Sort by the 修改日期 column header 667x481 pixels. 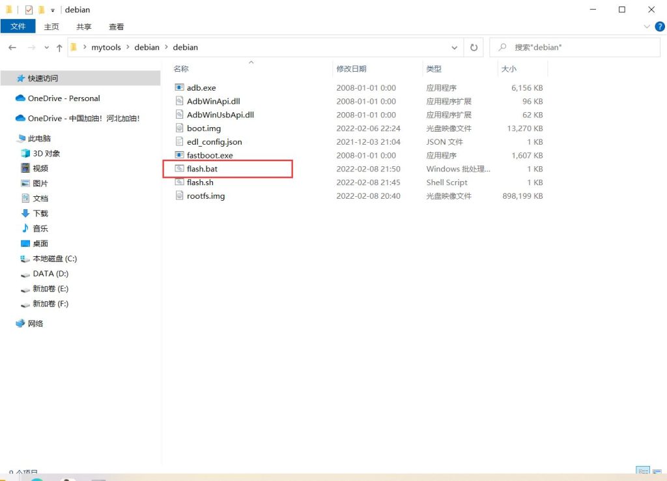[351, 68]
